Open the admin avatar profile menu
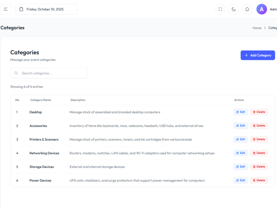 click(261, 9)
